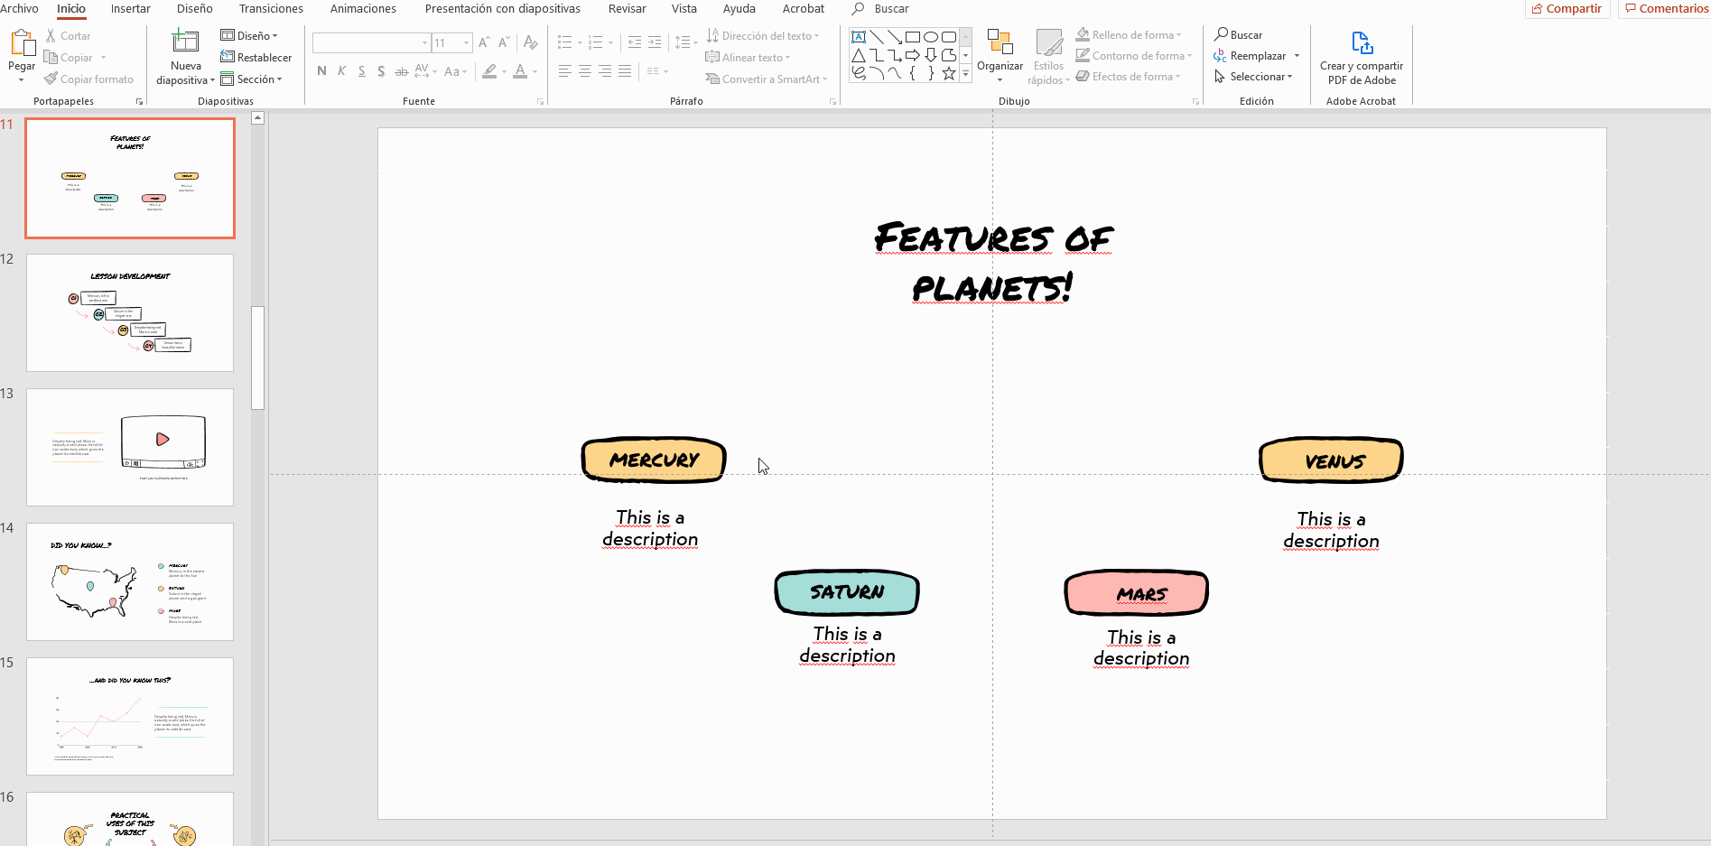This screenshot has width=1711, height=846.
Task: Select the triangle shape
Action: tap(859, 56)
